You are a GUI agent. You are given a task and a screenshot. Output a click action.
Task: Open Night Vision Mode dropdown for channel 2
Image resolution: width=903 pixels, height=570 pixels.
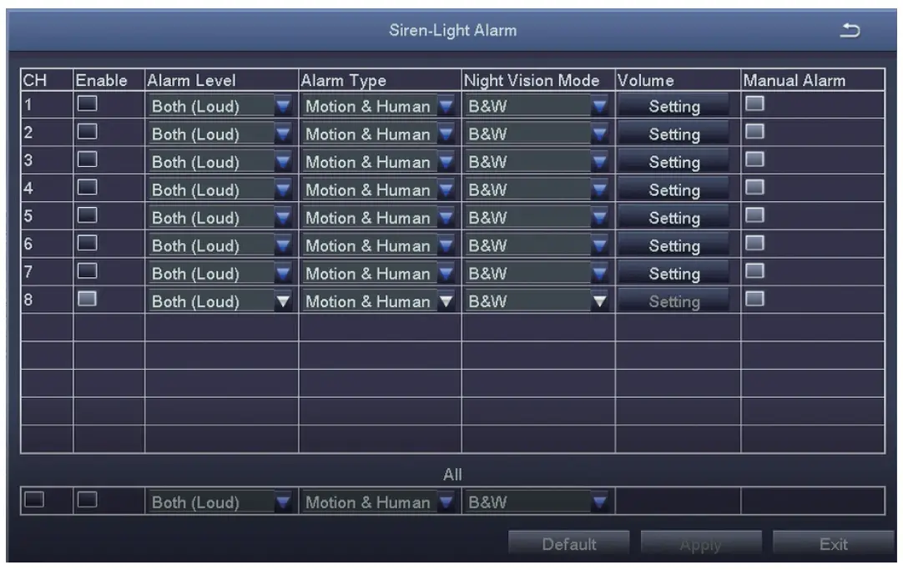(598, 134)
